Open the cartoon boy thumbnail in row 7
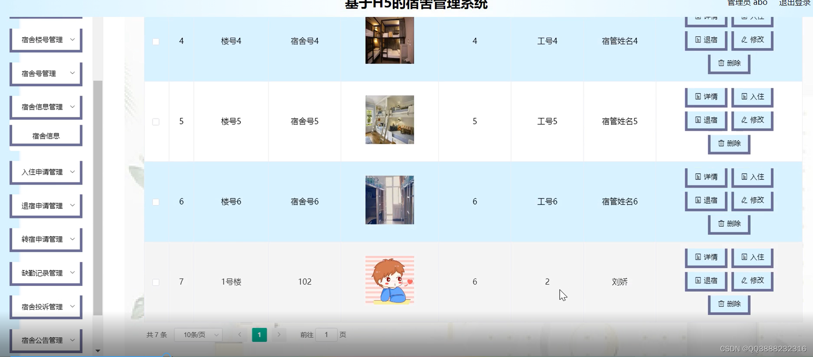813x357 pixels. (390, 280)
